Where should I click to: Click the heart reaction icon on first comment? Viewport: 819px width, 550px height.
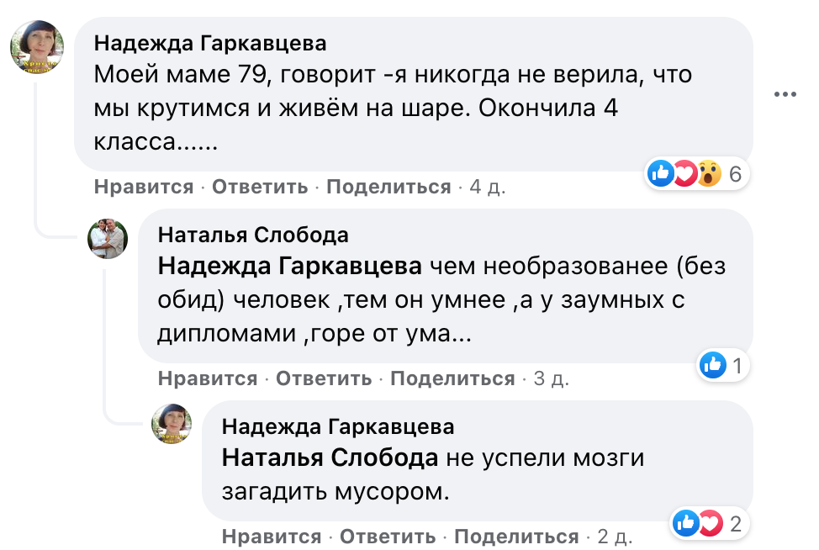pos(685,174)
